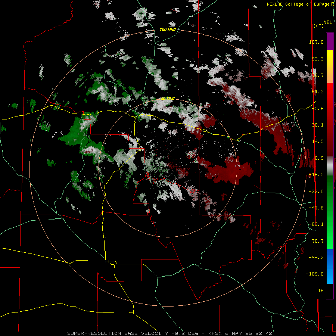Click the 100 NMI range ring label

[168, 29]
